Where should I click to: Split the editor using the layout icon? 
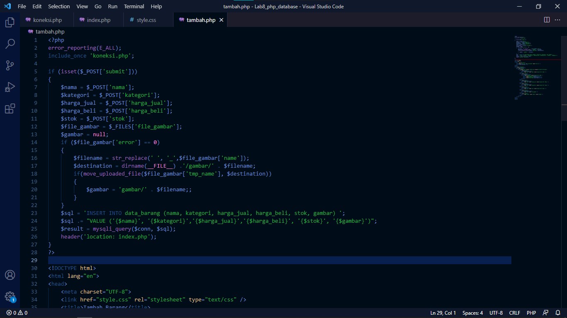[x=546, y=19]
